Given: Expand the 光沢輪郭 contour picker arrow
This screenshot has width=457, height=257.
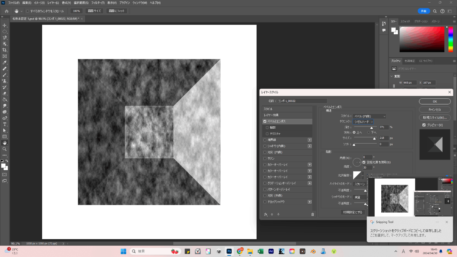Looking at the screenshot, I should [x=362, y=176].
